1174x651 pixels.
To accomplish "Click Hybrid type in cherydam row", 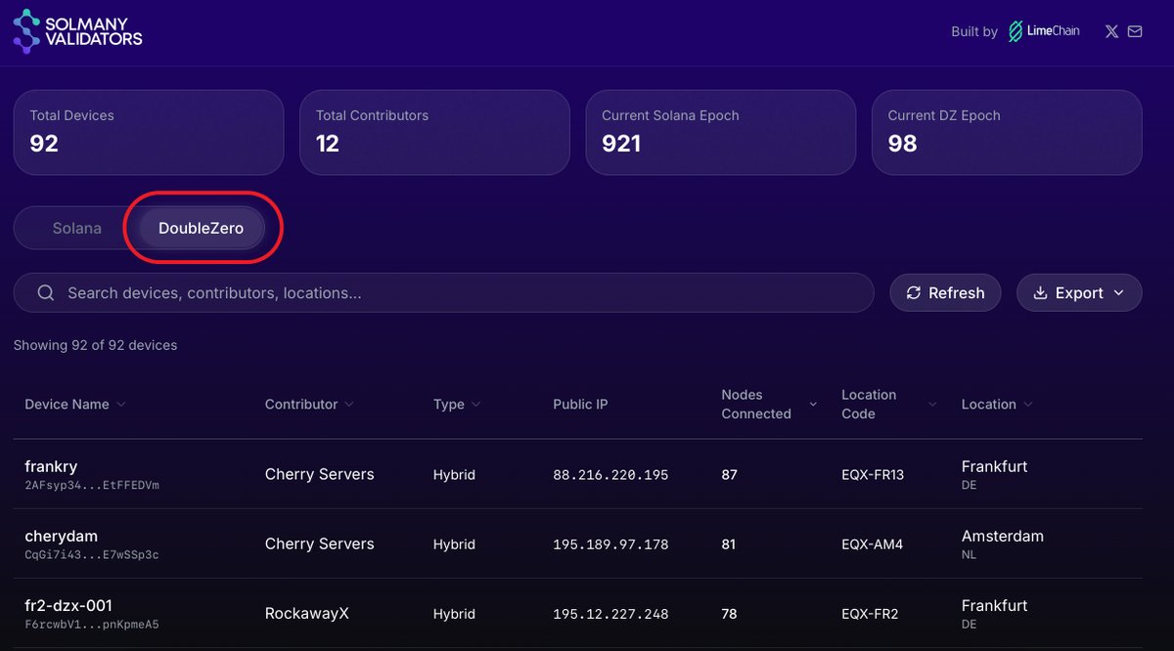I will [454, 544].
